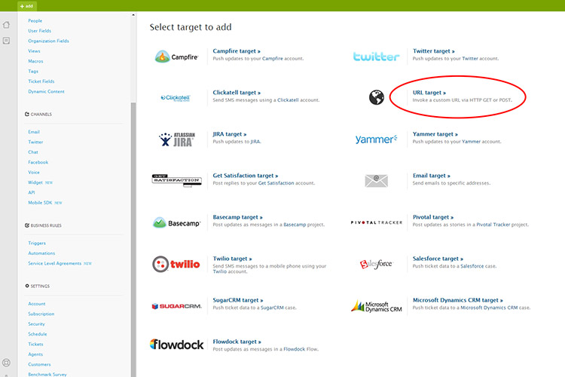Click the Twilio logo icon
565x377 pixels.
(176, 264)
